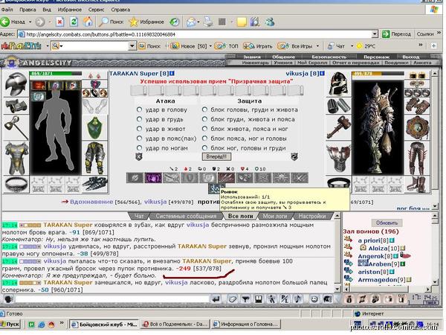Image resolution: width=446 pixels, height=335 pixels.
Task: Expand the toolbar overflow chevron
Action: coord(421,45)
